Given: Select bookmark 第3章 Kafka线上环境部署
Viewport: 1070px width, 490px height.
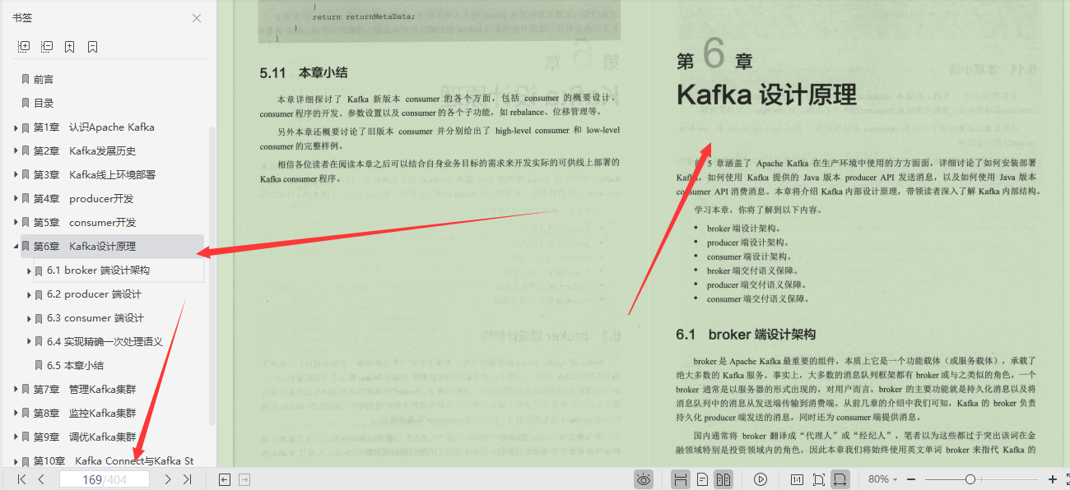Looking at the screenshot, I should (x=95, y=175).
